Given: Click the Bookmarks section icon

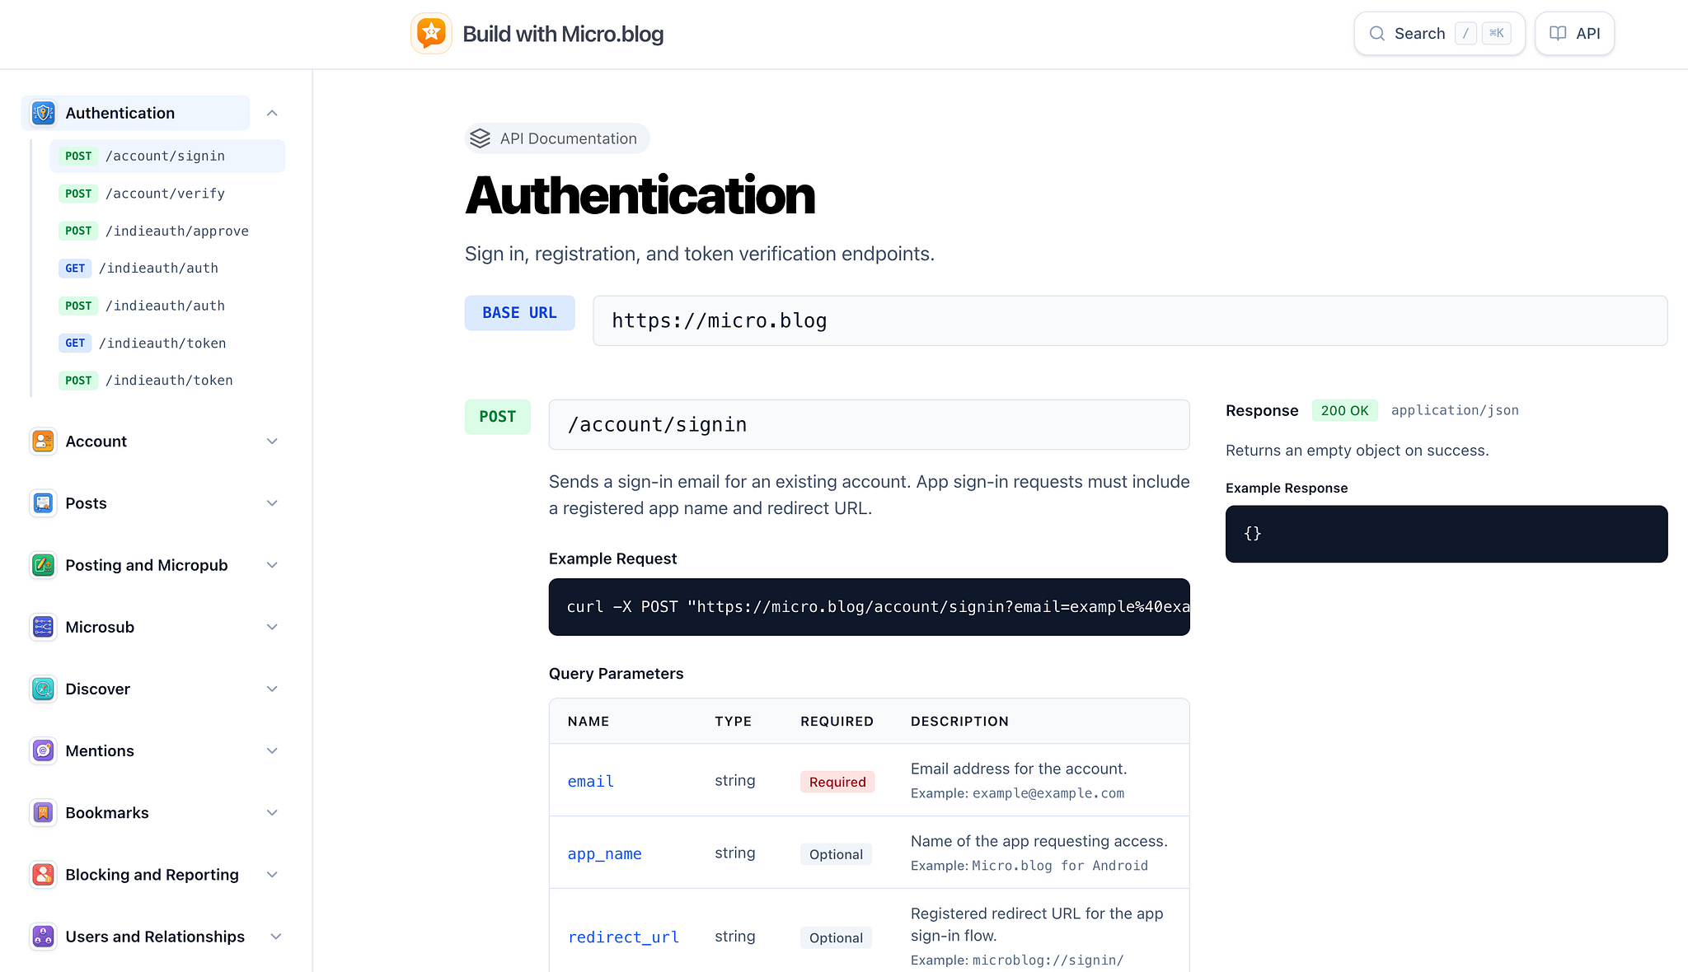Looking at the screenshot, I should pyautogui.click(x=43, y=813).
